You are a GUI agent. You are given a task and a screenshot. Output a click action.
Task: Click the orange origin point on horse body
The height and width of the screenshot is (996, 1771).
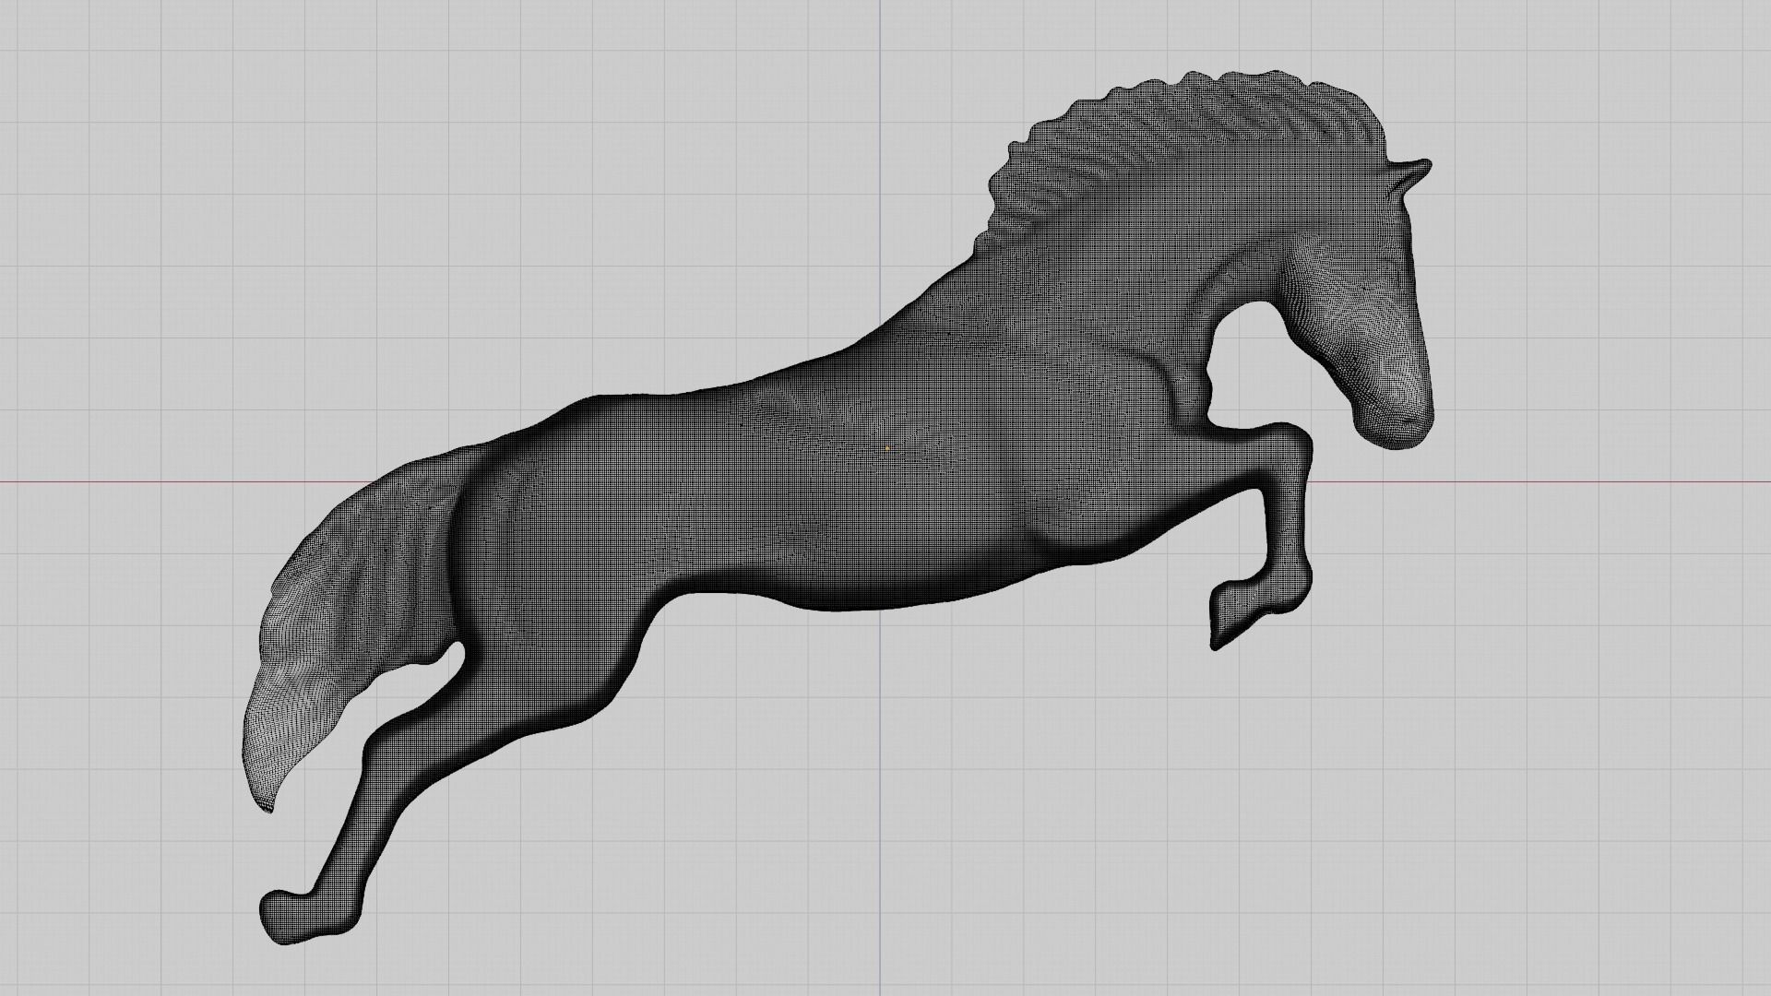point(887,449)
